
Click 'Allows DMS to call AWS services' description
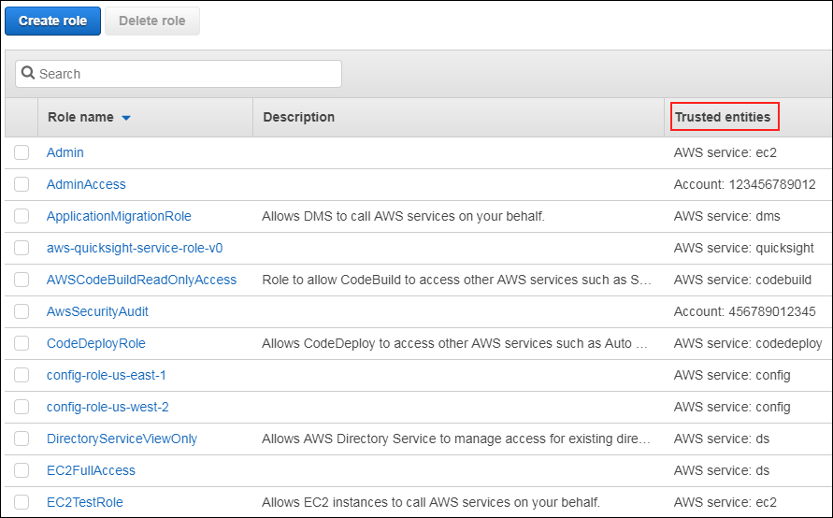(403, 216)
